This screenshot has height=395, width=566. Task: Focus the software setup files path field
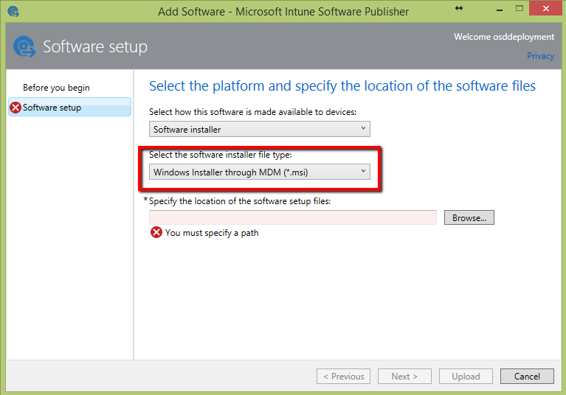pos(293,217)
